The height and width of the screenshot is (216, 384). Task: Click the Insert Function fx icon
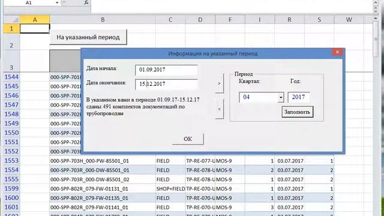click(86, 2)
